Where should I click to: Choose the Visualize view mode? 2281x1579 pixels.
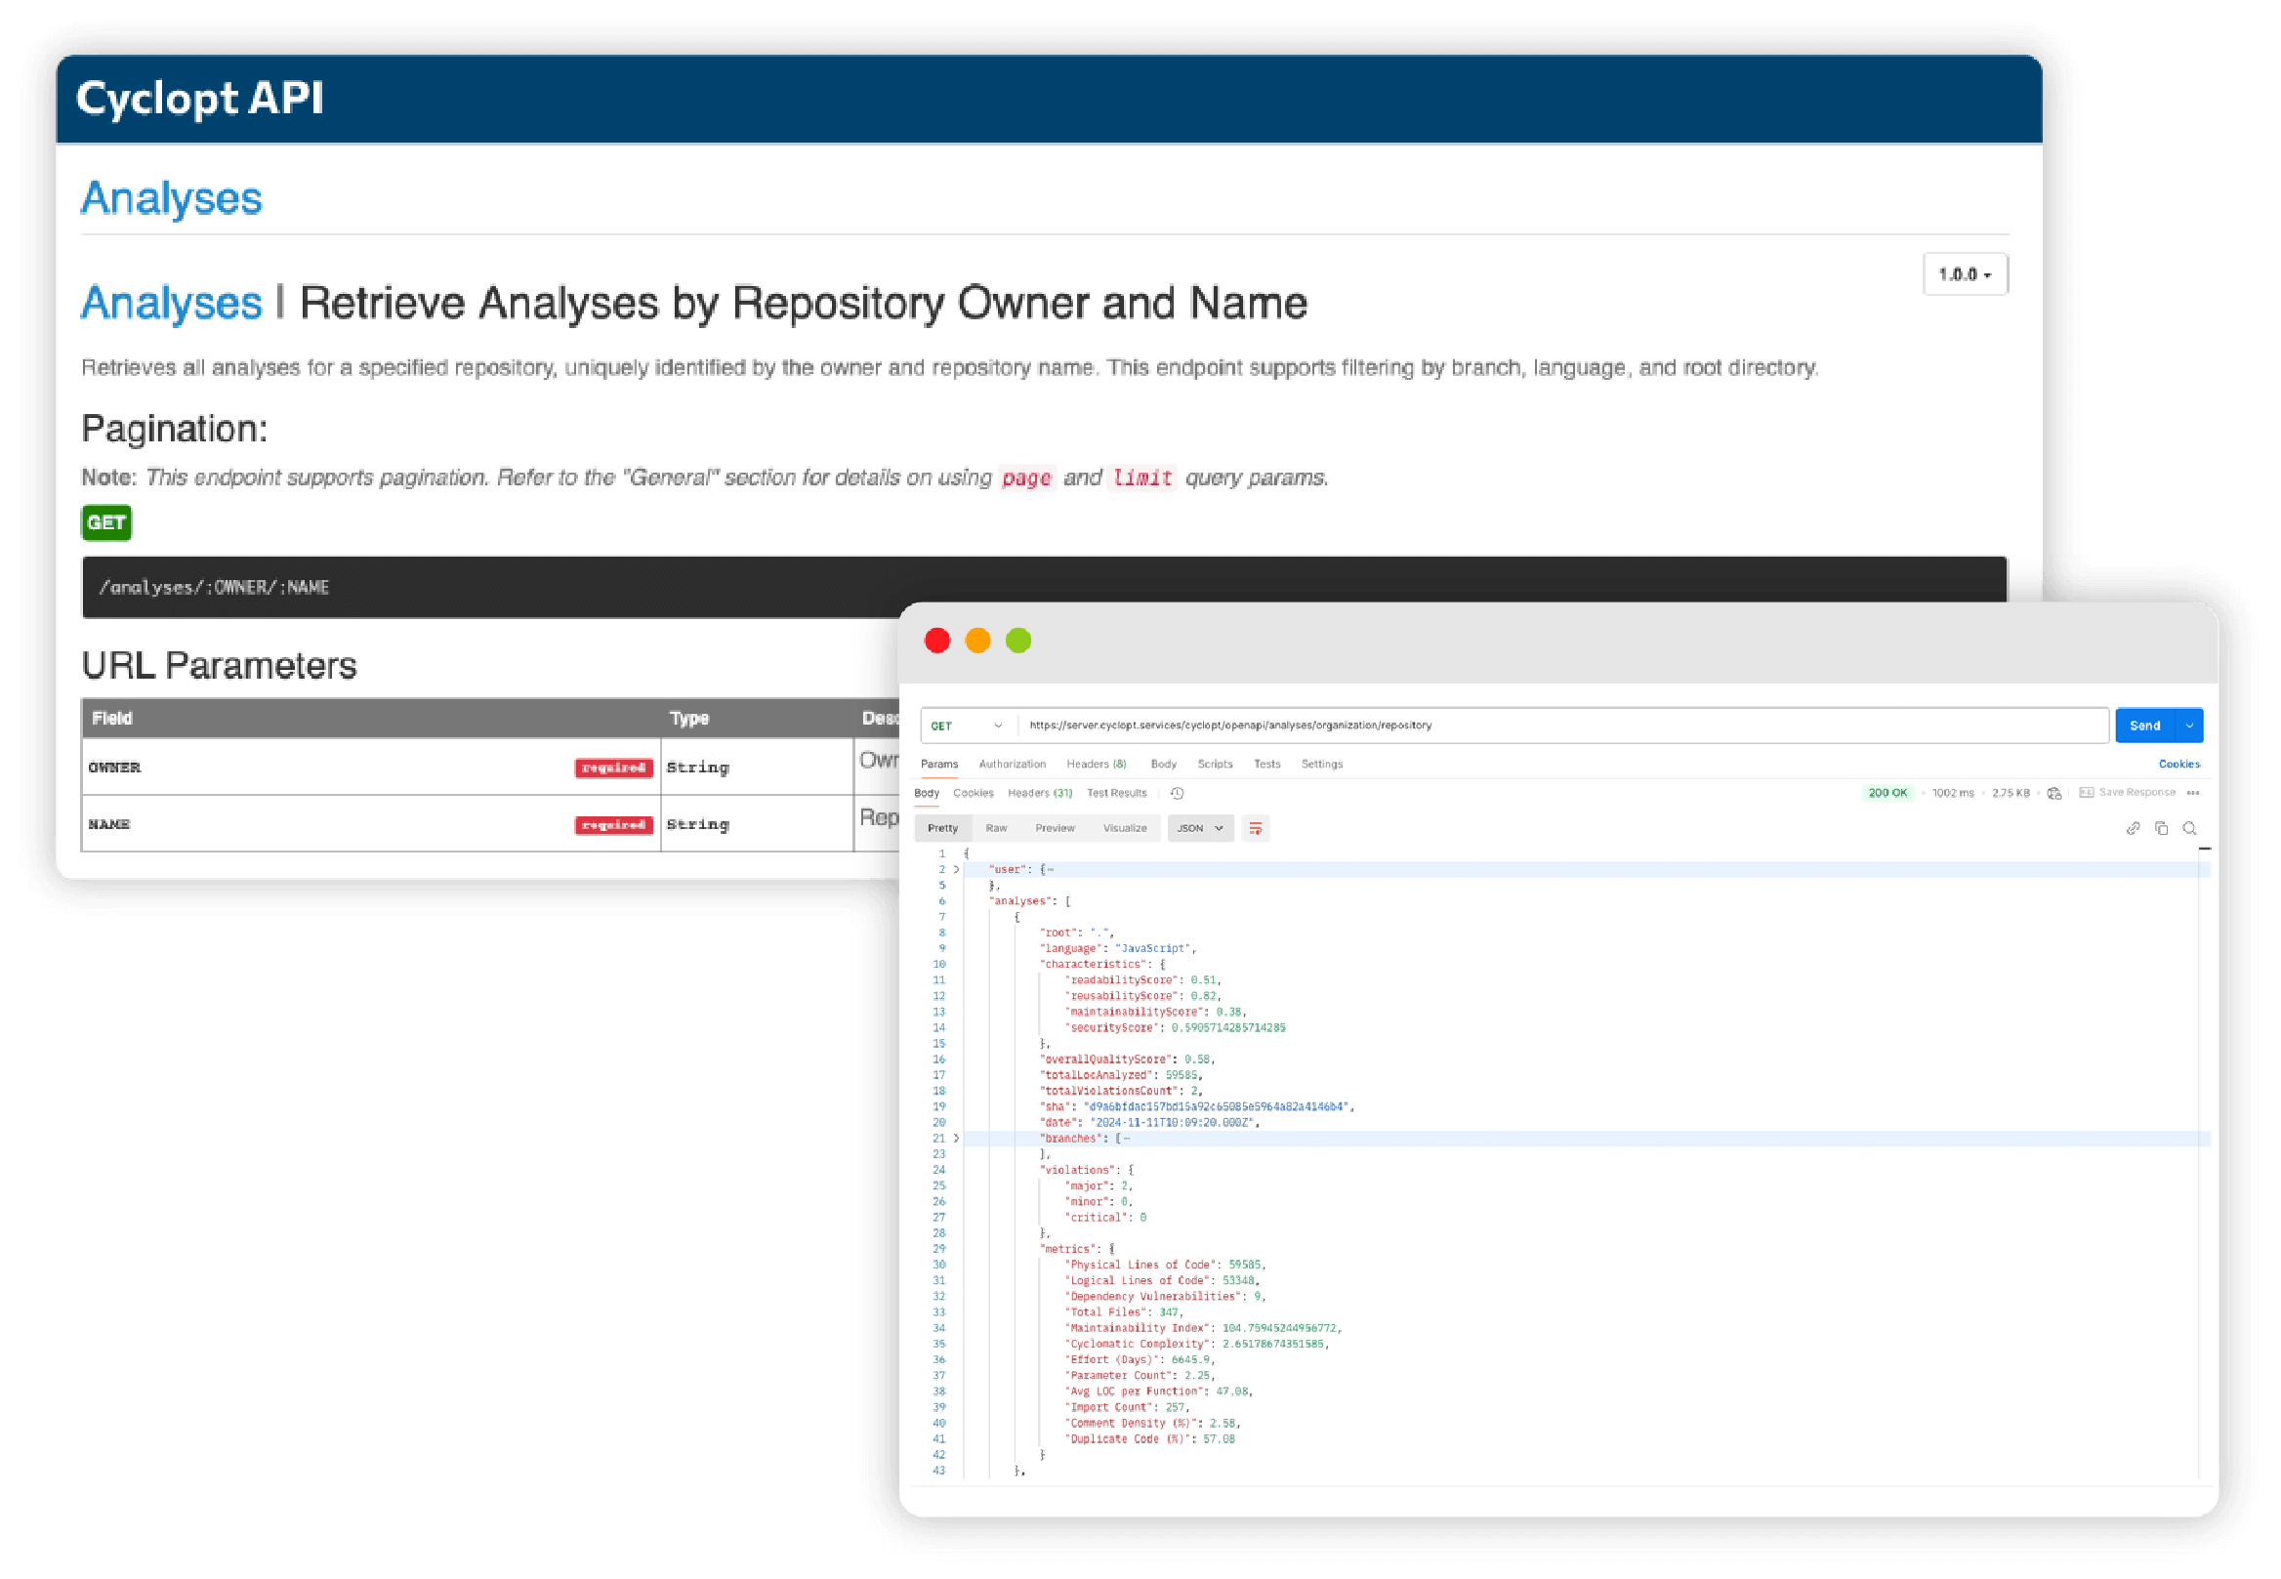click(1125, 828)
